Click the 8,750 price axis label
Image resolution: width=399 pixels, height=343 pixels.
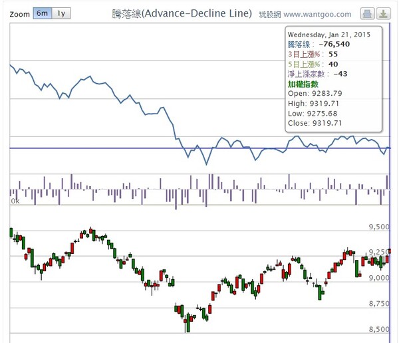pos(379,304)
